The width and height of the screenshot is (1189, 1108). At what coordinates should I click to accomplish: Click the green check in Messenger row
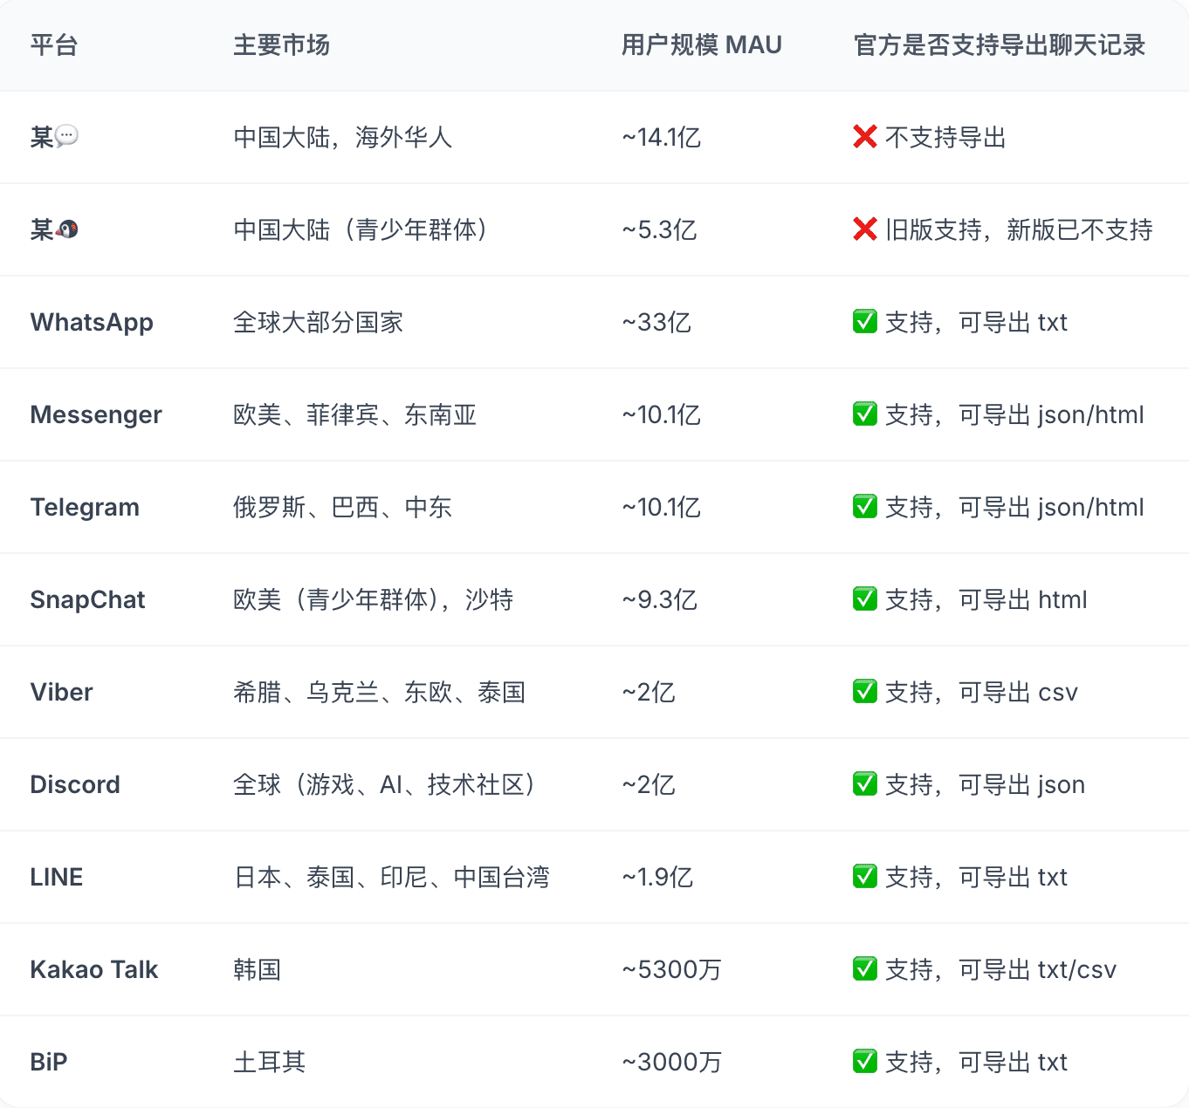coord(864,414)
